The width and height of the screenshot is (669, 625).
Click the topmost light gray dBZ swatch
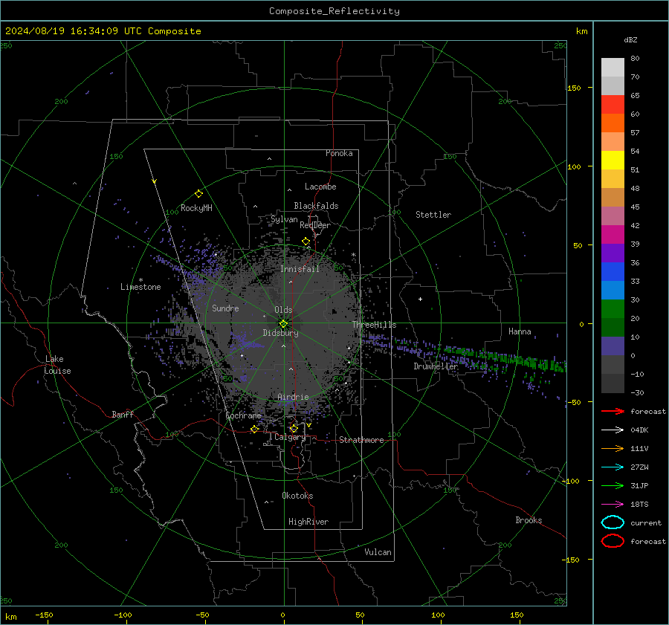613,68
